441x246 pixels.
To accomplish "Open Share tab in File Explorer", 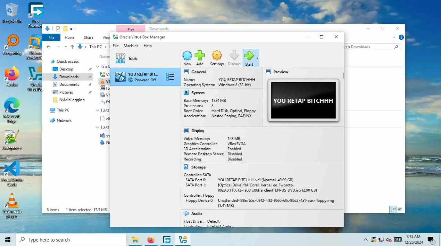I will (88, 37).
